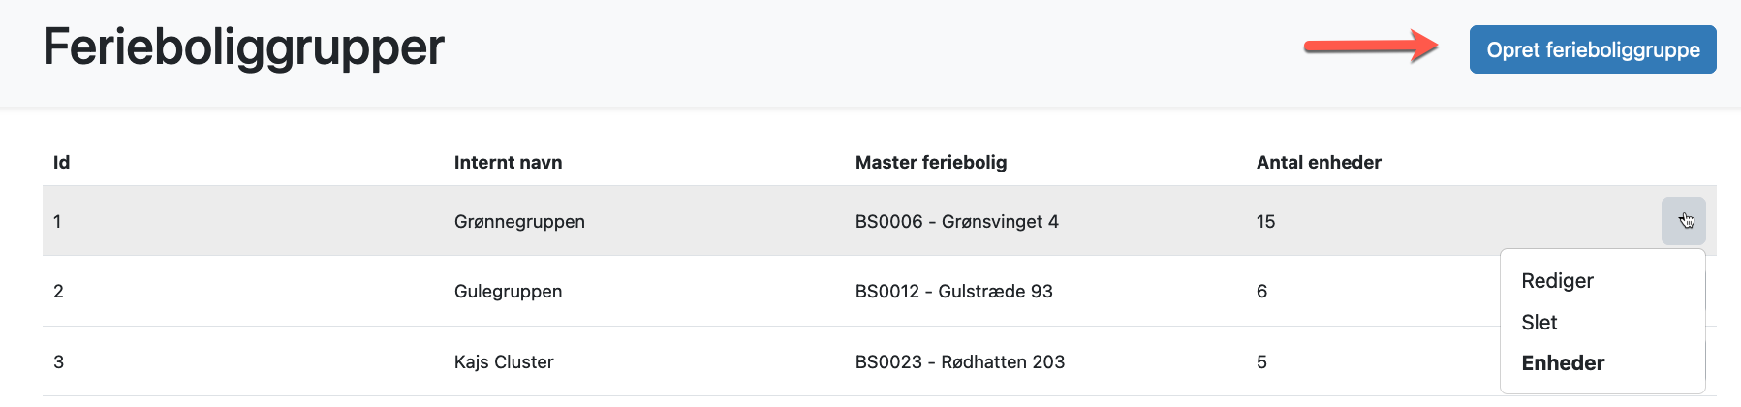The image size is (1741, 407).
Task: Click the unit count 6 cell
Action: [x=1261, y=291]
